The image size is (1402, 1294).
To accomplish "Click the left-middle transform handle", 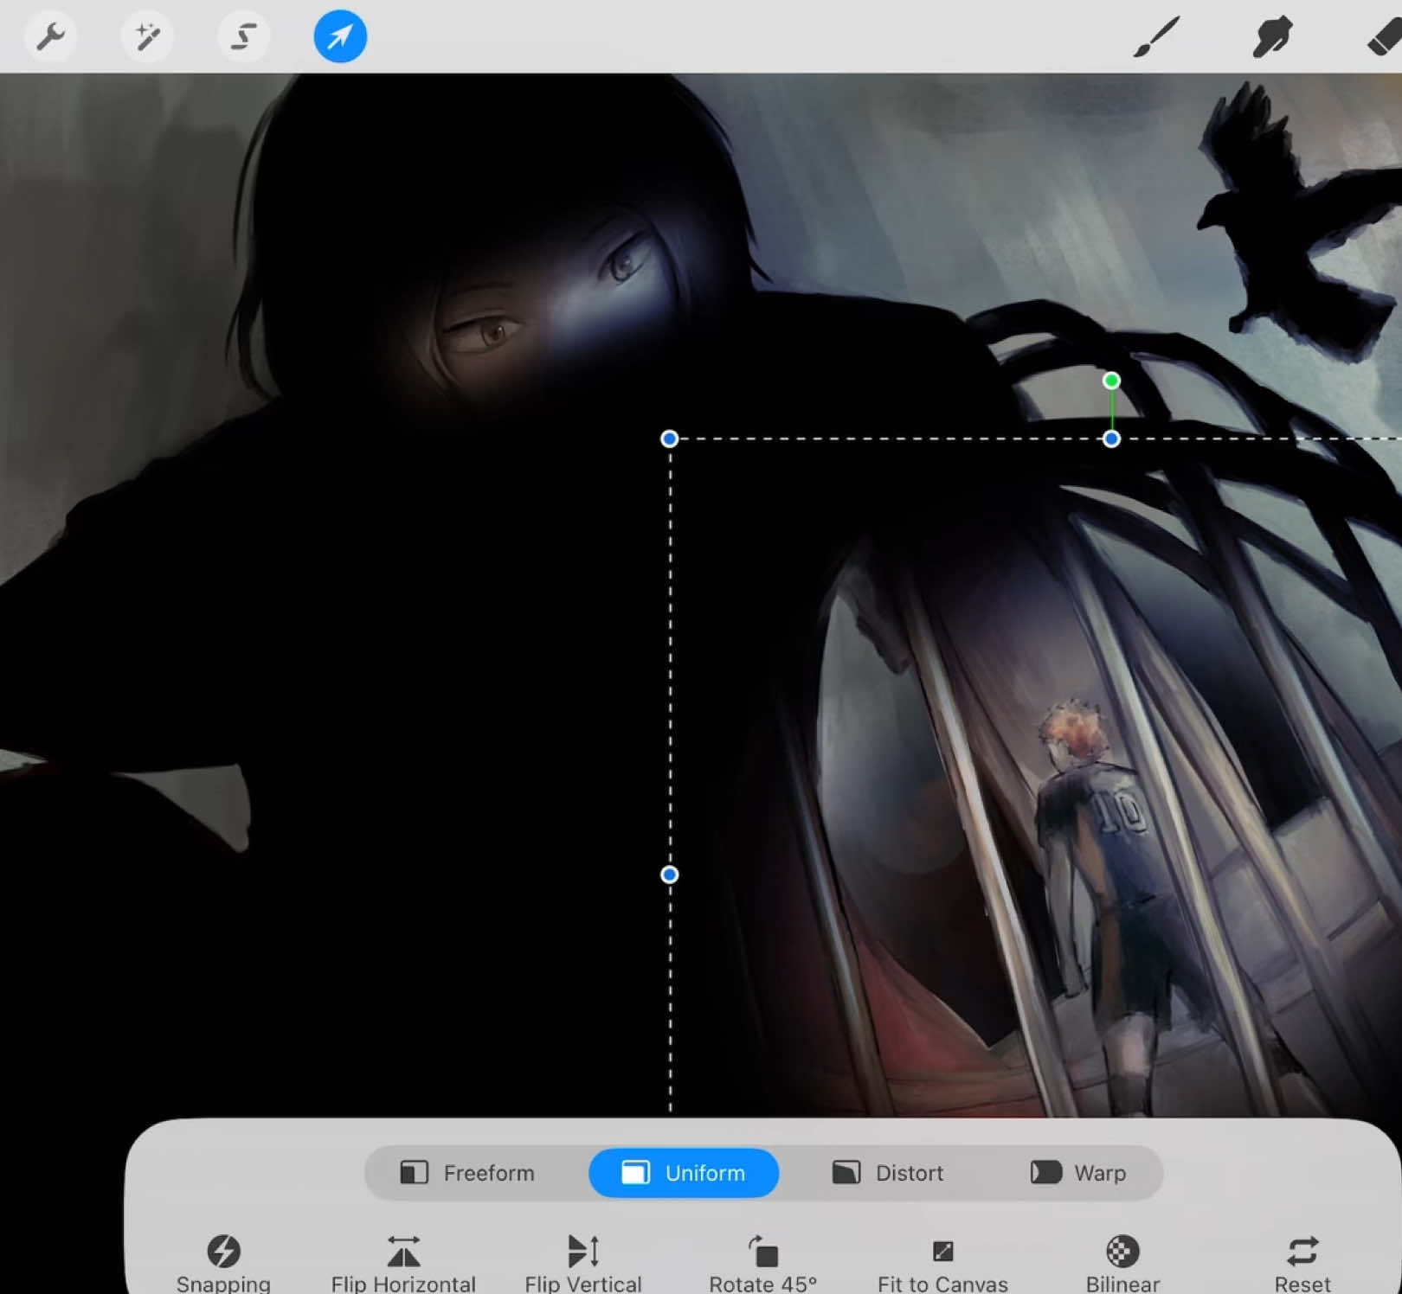I will [x=669, y=874].
